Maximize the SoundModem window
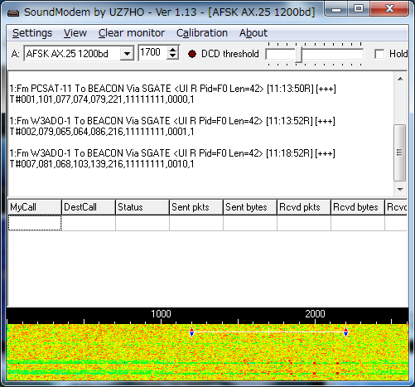The image size is (415, 387). coord(358,9)
